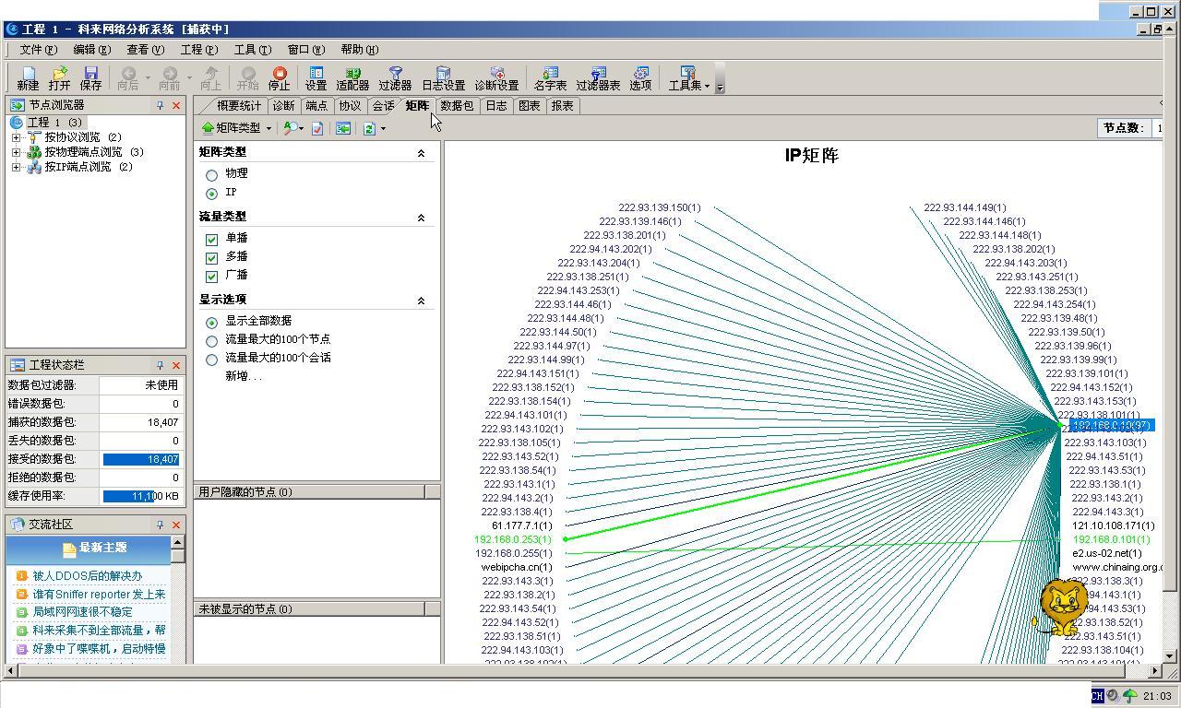
Task: Click the 新建 (New) toolbar icon
Action: [x=28, y=77]
